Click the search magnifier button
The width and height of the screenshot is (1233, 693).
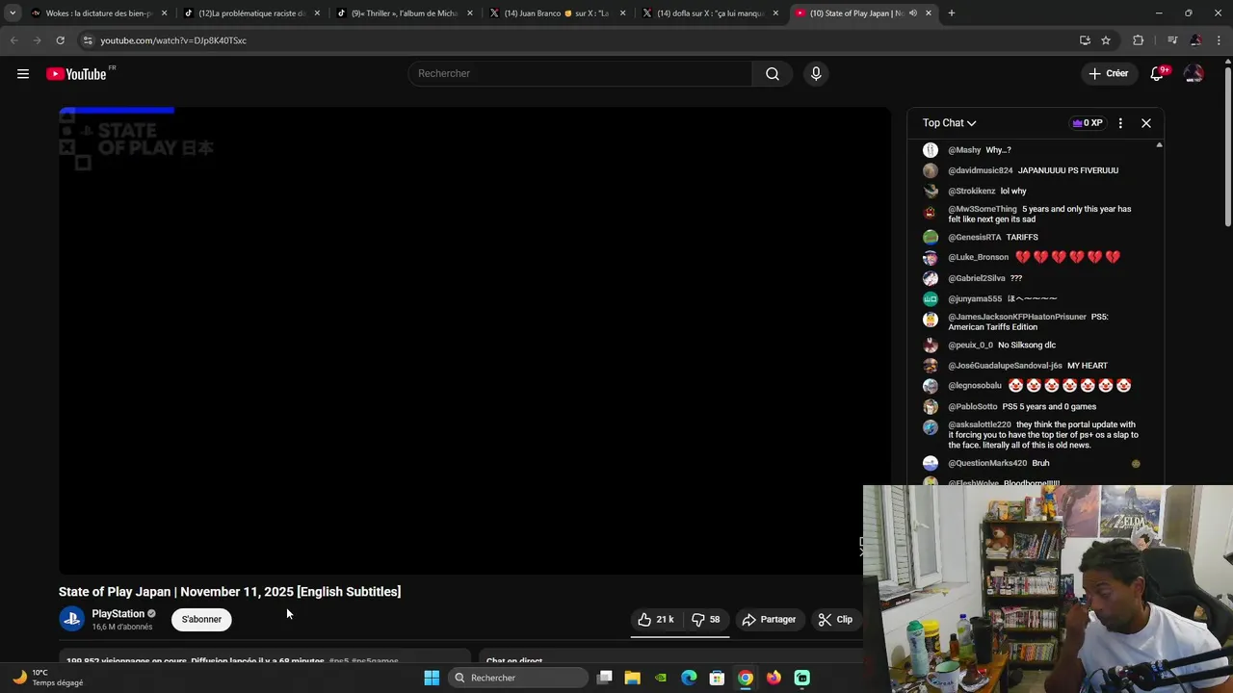pos(773,73)
